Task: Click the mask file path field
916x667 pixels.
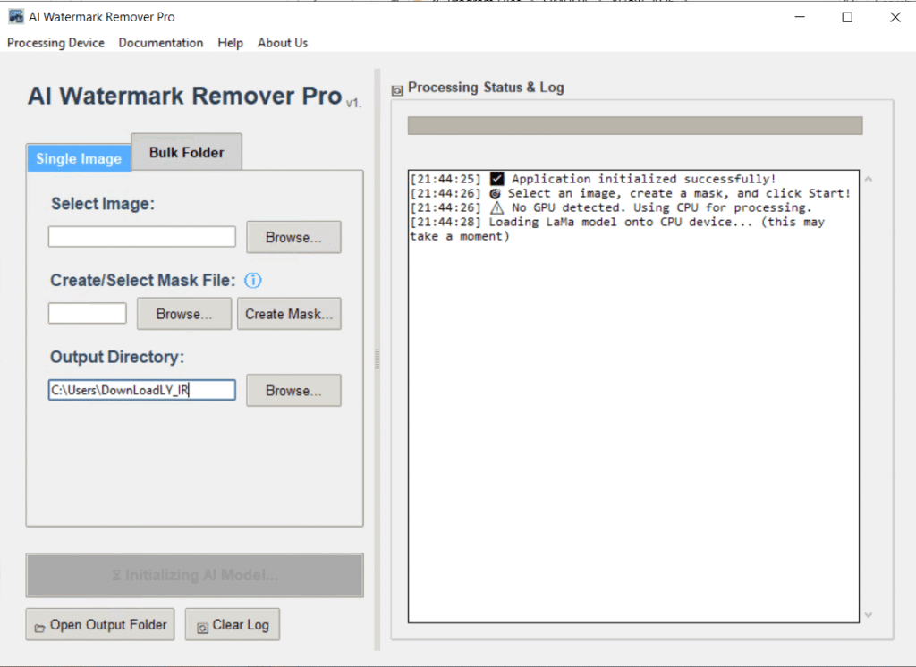Action: [87, 314]
